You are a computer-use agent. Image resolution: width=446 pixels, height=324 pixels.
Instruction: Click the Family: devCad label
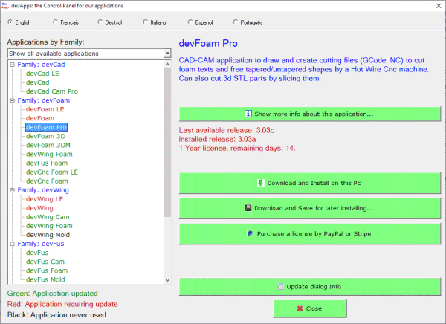[x=41, y=65]
